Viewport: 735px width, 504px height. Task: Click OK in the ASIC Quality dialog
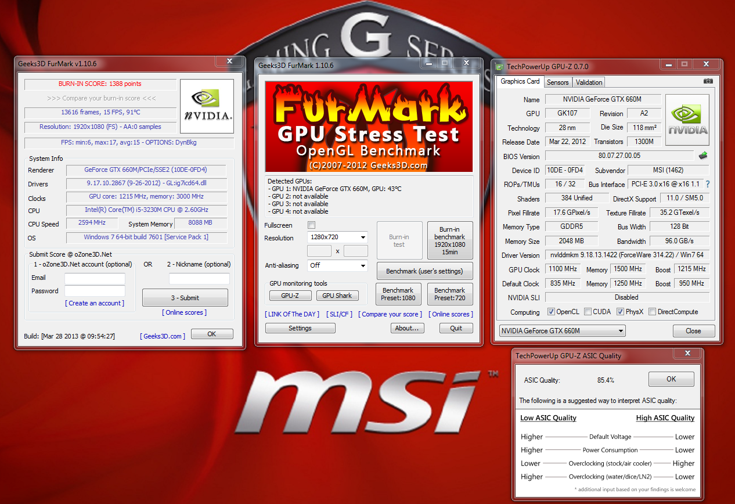point(671,379)
